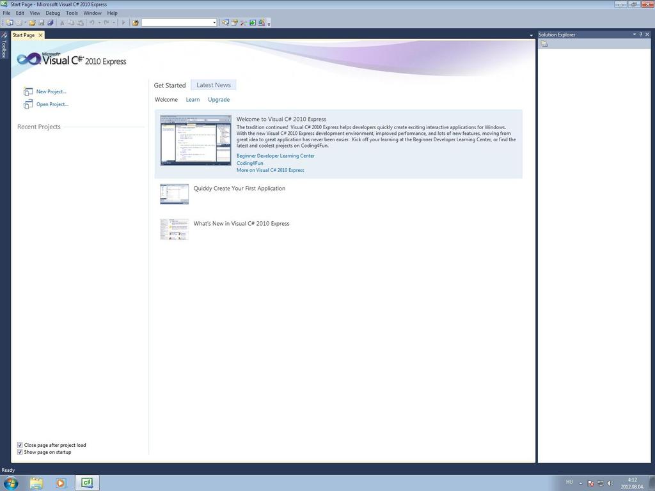Image resolution: width=655 pixels, height=491 pixels.
Task: Click the Redo toolbar icon
Action: click(106, 22)
